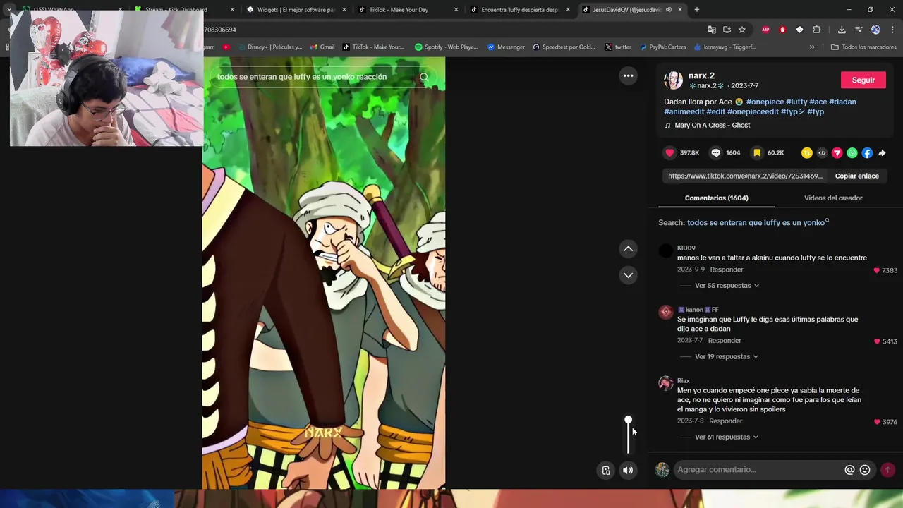Post the comment with the red arrow button
The width and height of the screenshot is (903, 508).
point(887,470)
